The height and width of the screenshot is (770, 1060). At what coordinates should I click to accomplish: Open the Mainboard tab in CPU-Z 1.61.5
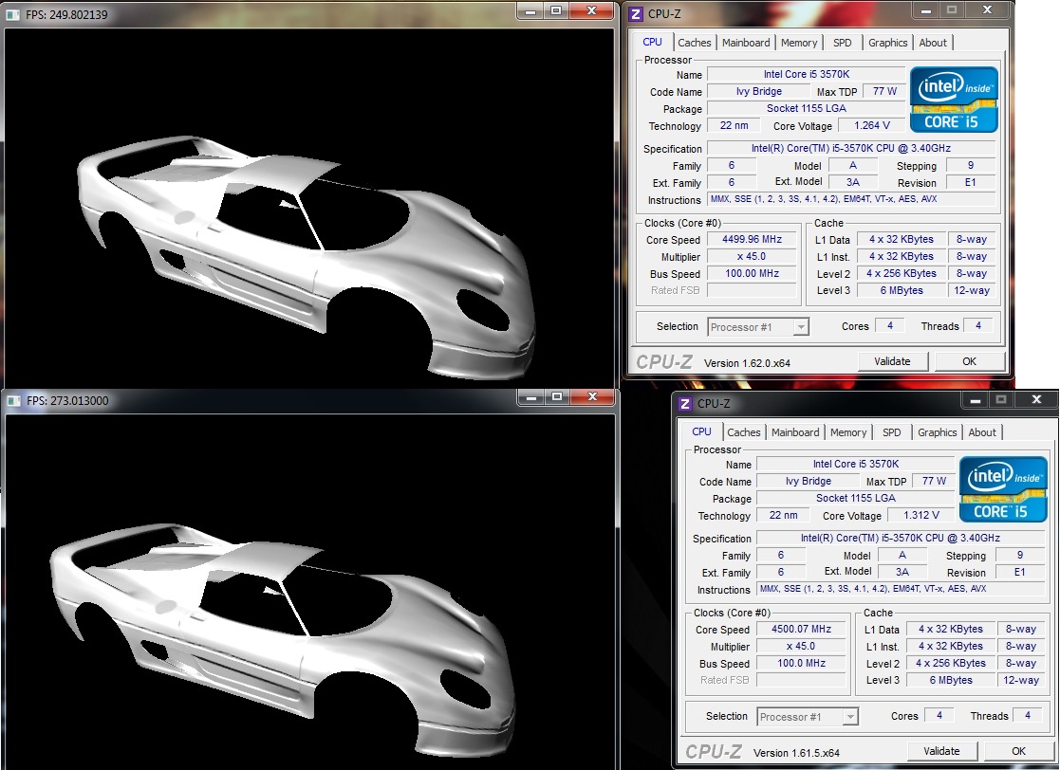click(x=795, y=432)
